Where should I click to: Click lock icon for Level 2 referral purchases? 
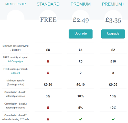48,108
